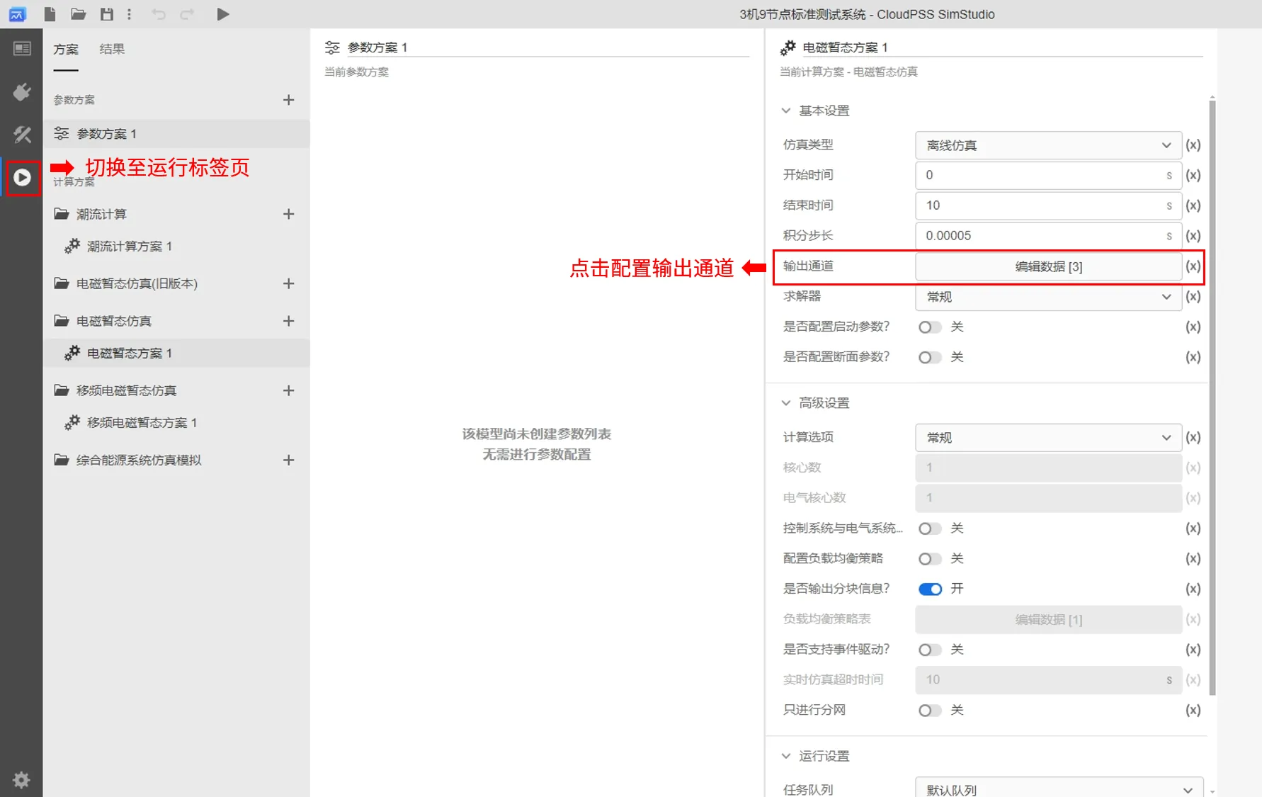Add a new 参数方案
This screenshot has width=1262, height=797.
[288, 100]
